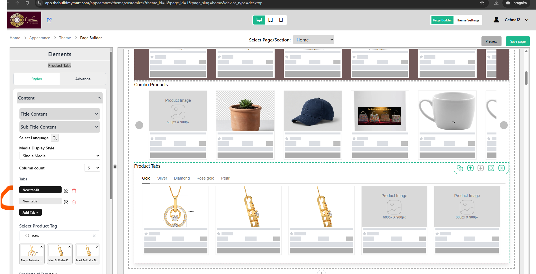Click the ring pendant image in Gold tab
The image size is (536, 274).
pyautogui.click(x=176, y=206)
